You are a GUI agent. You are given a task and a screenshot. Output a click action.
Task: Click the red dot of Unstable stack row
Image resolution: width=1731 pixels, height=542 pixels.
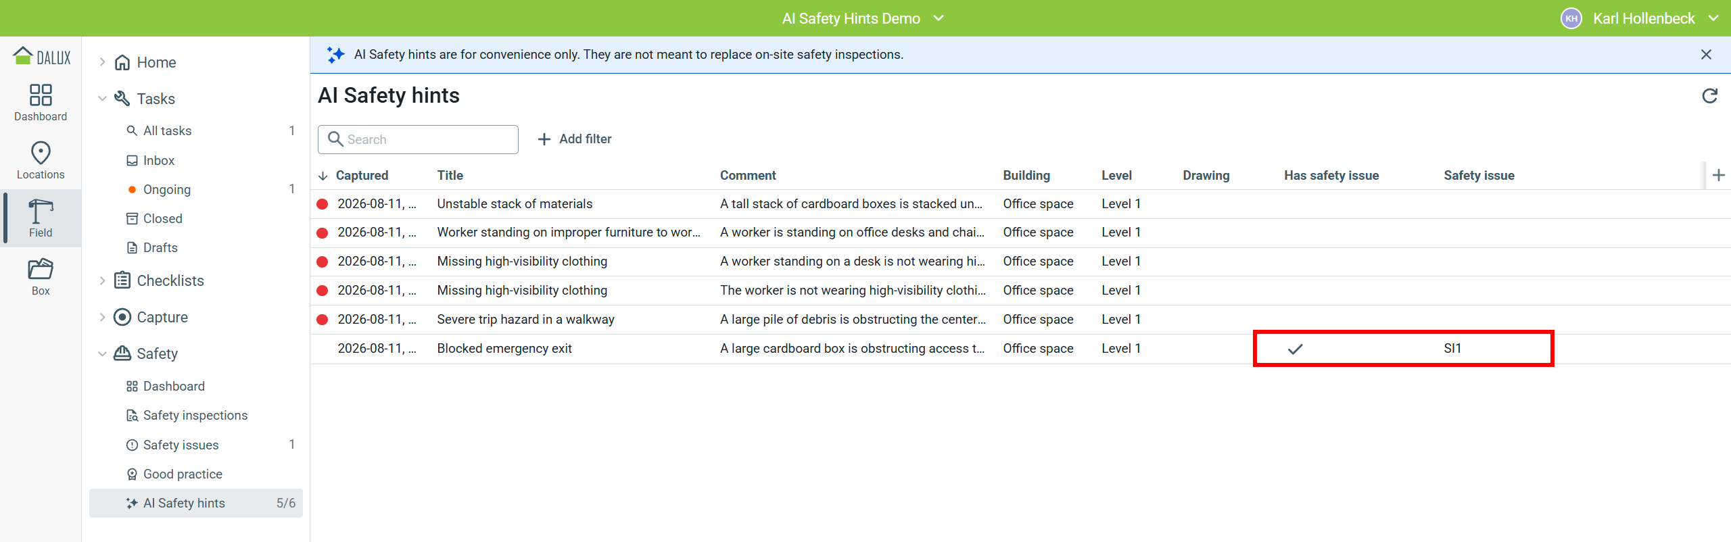point(323,204)
